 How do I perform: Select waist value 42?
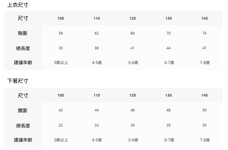click(x=61, y=110)
